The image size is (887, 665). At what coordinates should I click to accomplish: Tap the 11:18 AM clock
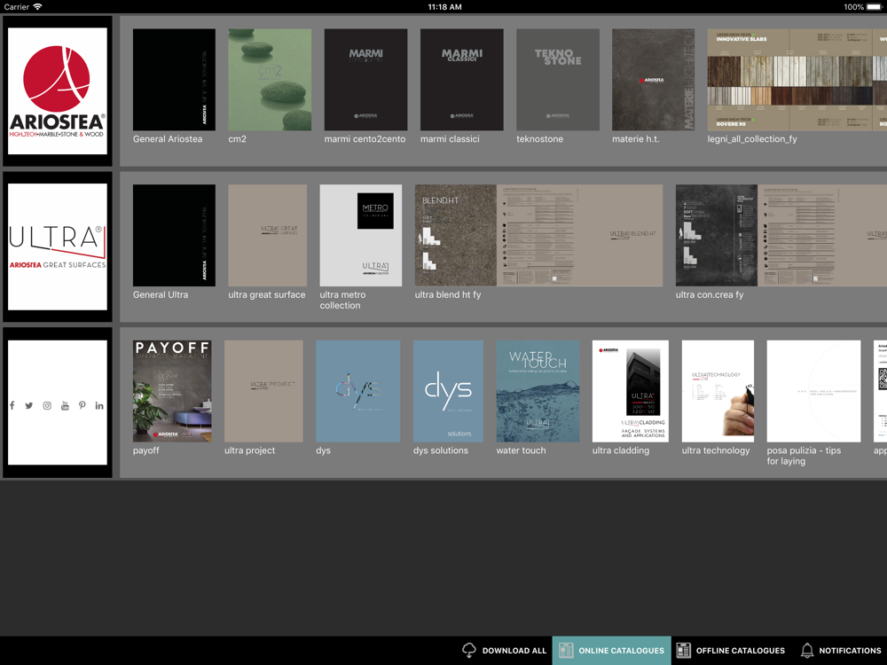click(x=444, y=7)
